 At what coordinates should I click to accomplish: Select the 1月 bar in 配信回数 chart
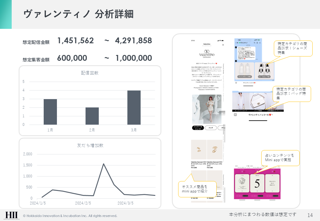50,112
